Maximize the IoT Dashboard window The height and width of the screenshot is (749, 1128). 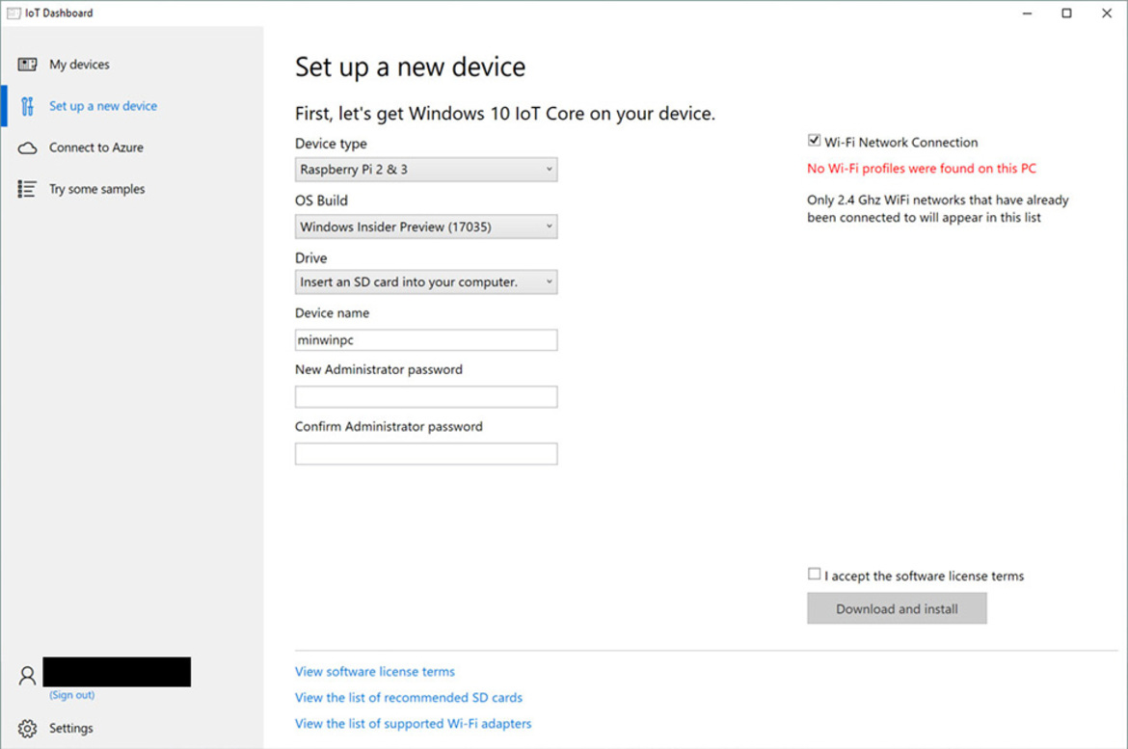click(x=1067, y=13)
